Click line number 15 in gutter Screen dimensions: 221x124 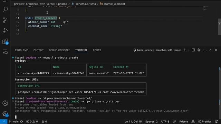[18, 34]
